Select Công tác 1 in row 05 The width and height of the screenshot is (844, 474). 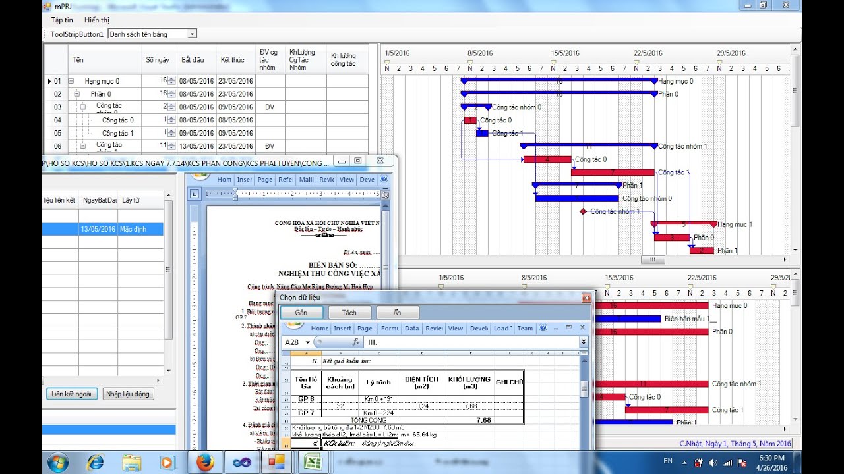[x=118, y=133]
